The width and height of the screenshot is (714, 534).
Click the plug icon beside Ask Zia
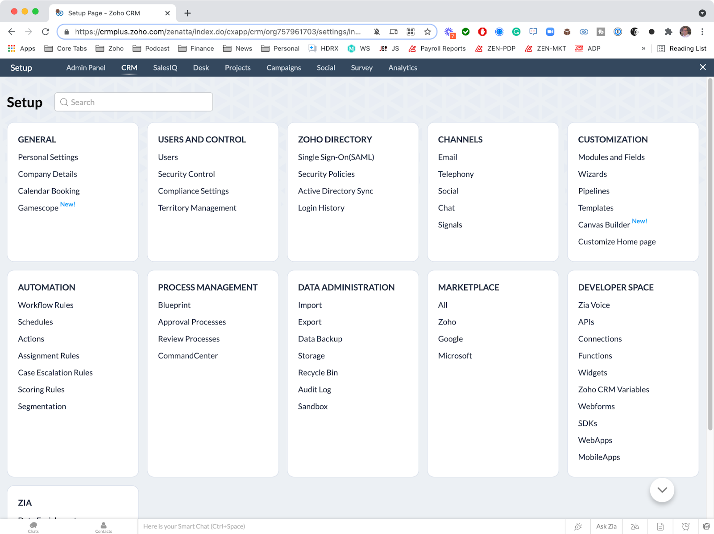pos(578,526)
